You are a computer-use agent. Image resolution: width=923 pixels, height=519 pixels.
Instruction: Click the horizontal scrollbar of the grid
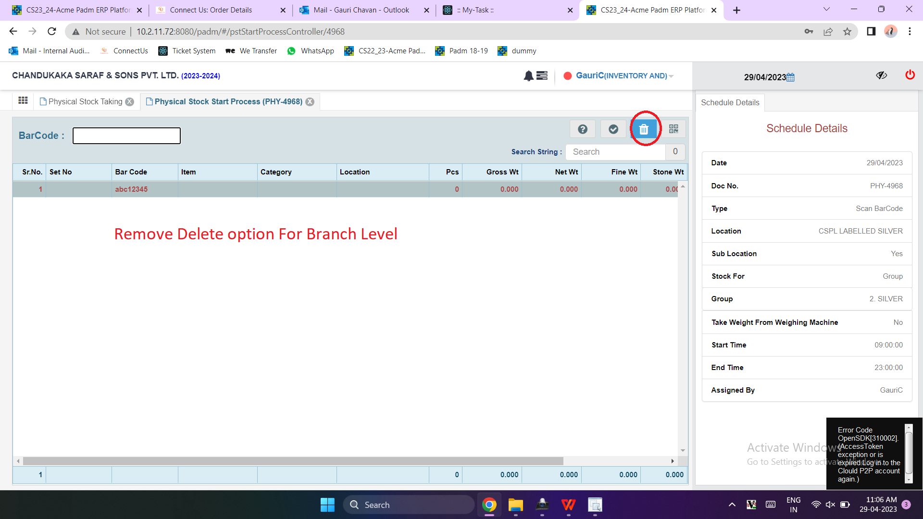(293, 461)
